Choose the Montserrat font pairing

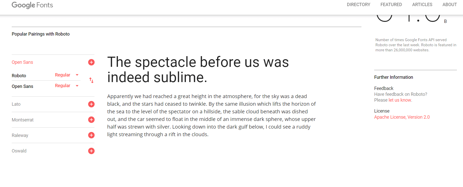(x=23, y=120)
